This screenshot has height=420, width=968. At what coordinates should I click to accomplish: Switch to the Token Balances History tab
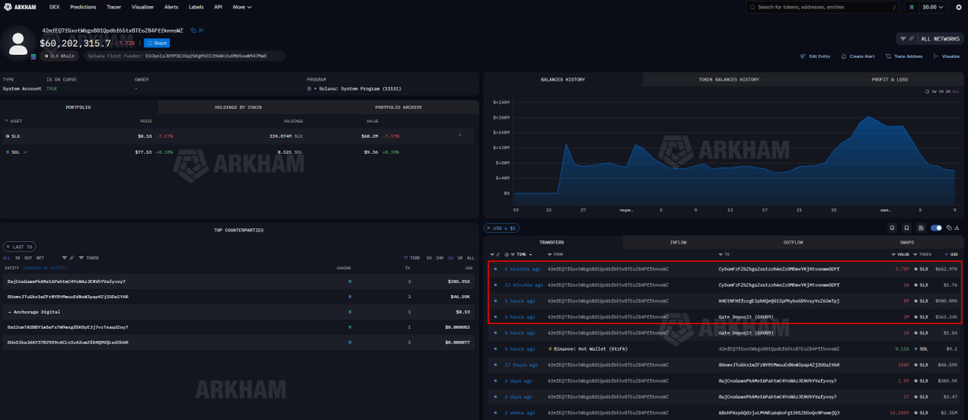[x=728, y=80]
